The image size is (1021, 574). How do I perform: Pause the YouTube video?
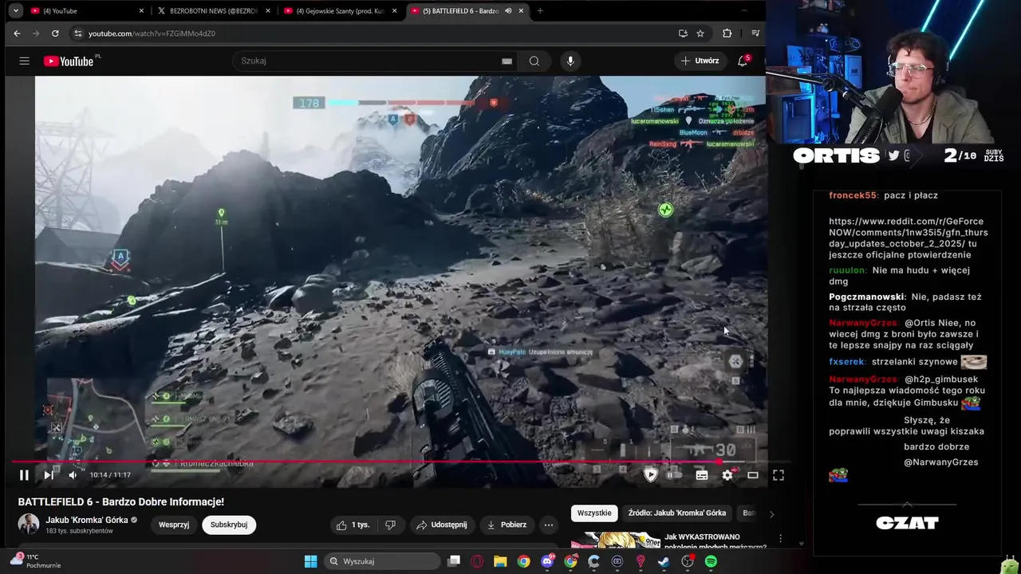24,475
